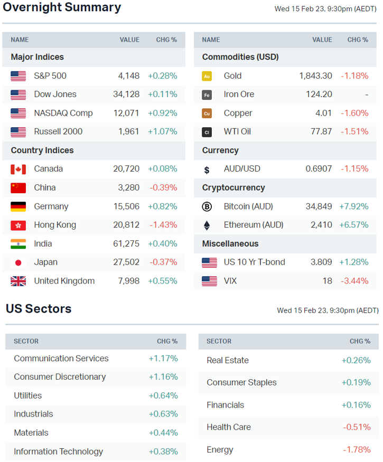Click the Hong Kong flag icon
The image size is (383, 462).
(x=18, y=225)
